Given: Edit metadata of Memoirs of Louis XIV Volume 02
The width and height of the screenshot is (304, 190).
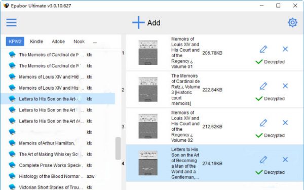Looking at the screenshot, I should (x=263, y=123).
